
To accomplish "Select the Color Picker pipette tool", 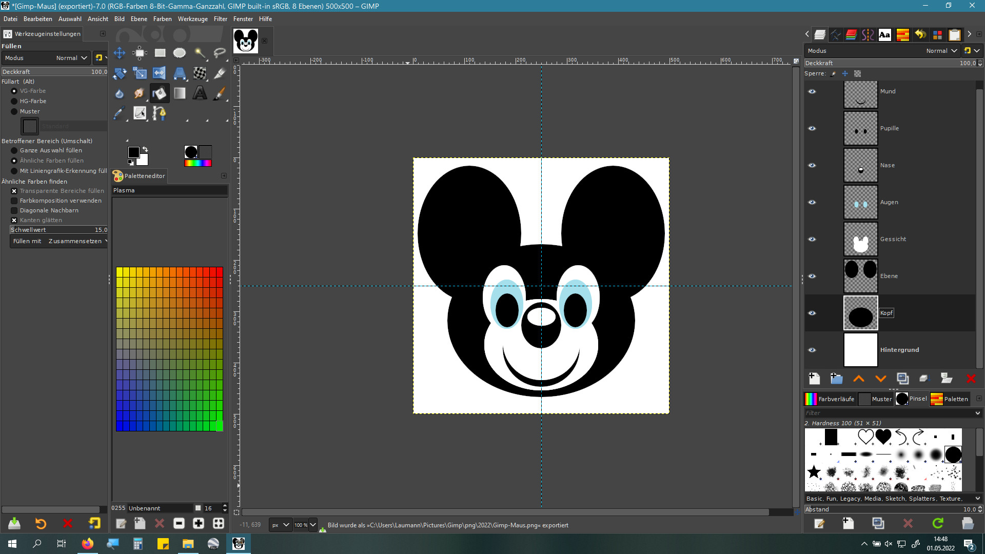I will click(120, 113).
